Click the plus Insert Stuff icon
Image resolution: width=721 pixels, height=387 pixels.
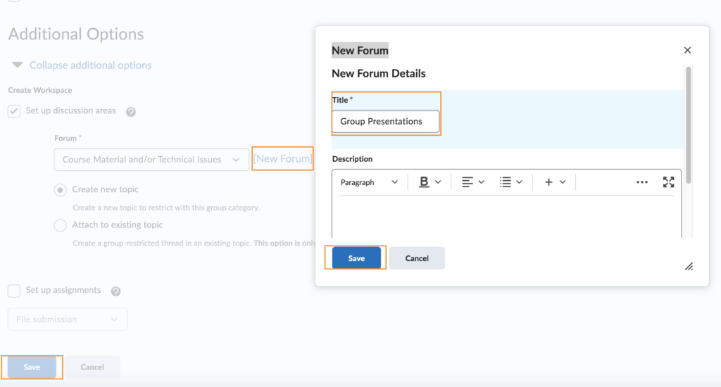tap(548, 182)
